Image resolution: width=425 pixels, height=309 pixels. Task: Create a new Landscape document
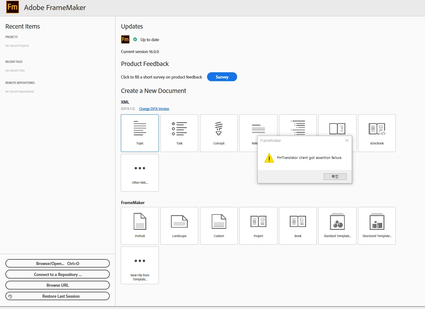point(179,225)
